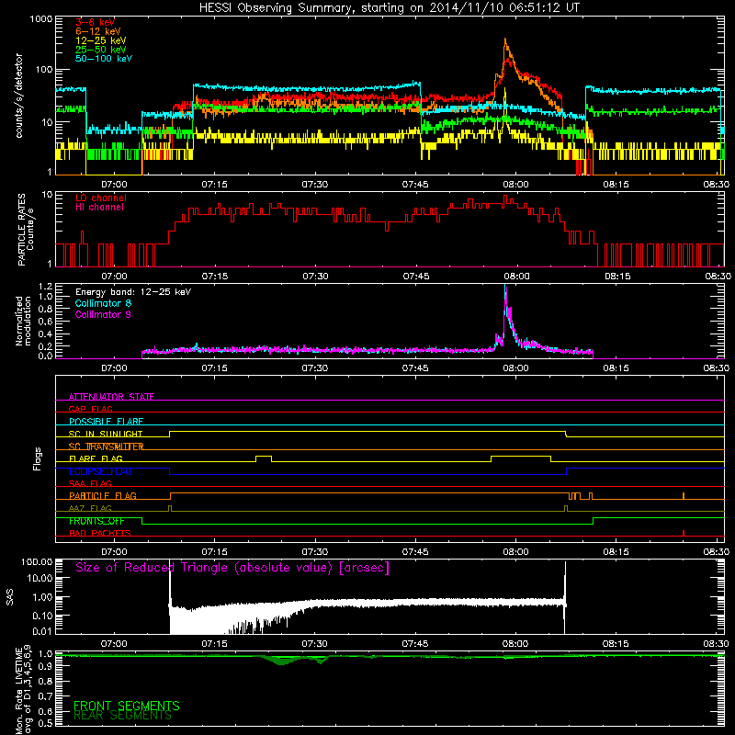Select the SC IN SUNLIGHT flag label
735x735 pixels.
tap(106, 434)
